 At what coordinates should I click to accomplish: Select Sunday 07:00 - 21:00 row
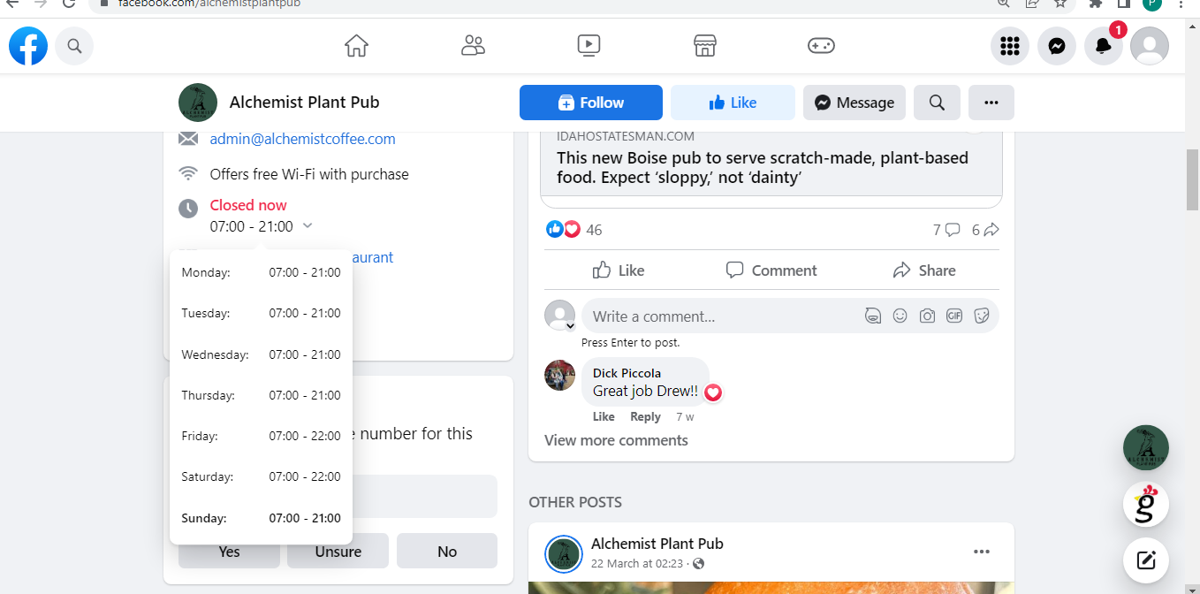[261, 518]
